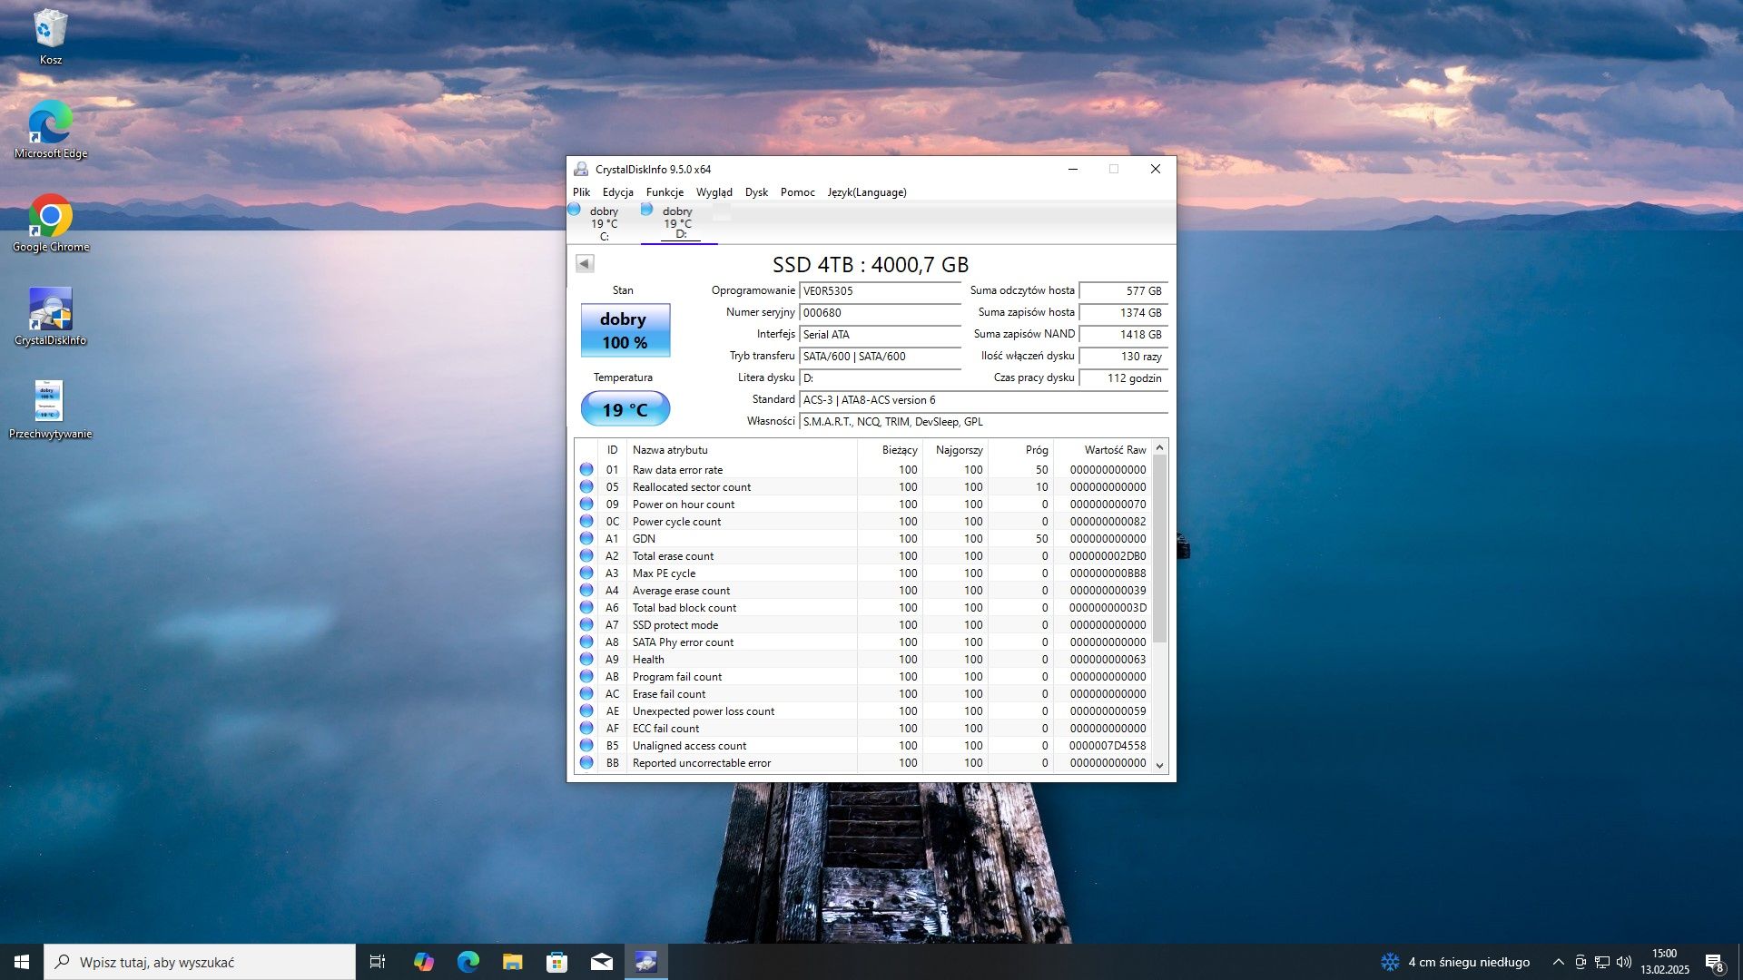The height and width of the screenshot is (980, 1743).
Task: Click status orb for Reported uncorrectable error
Action: point(586,762)
